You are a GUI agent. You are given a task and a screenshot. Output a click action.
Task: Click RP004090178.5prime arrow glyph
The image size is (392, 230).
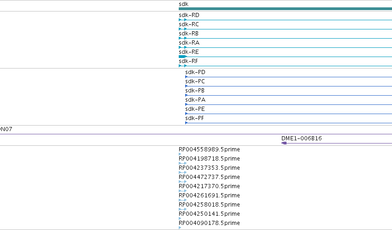coord(180,228)
